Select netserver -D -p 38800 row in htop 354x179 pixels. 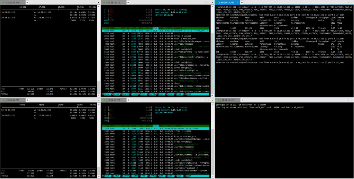coord(156,128)
